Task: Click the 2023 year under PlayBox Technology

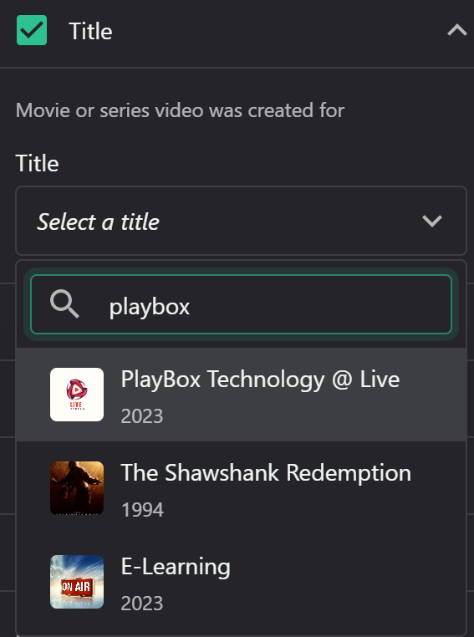Action: pyautogui.click(x=142, y=416)
